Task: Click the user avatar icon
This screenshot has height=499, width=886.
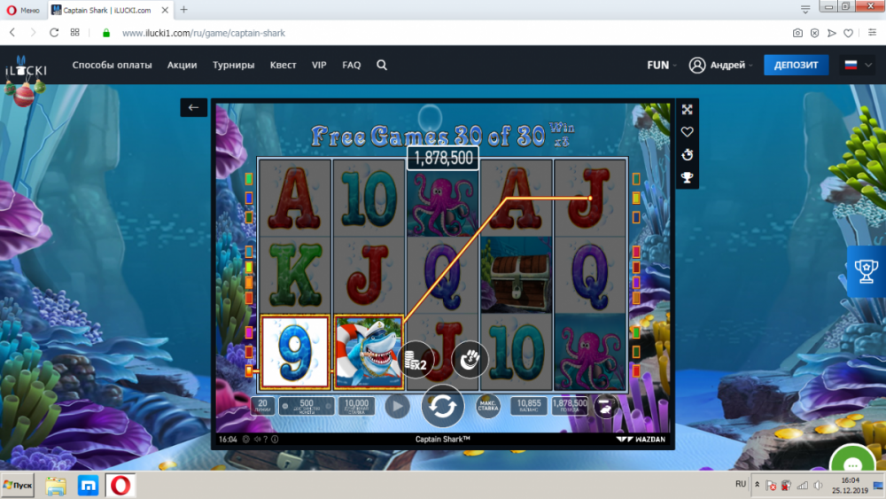Action: click(x=697, y=65)
